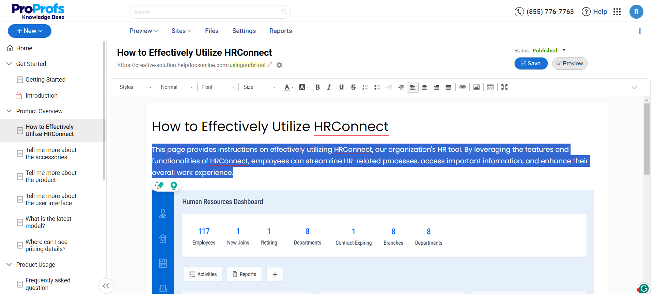Increase indent of the paragraph
Image resolution: width=654 pixels, height=294 pixels.
coord(401,87)
